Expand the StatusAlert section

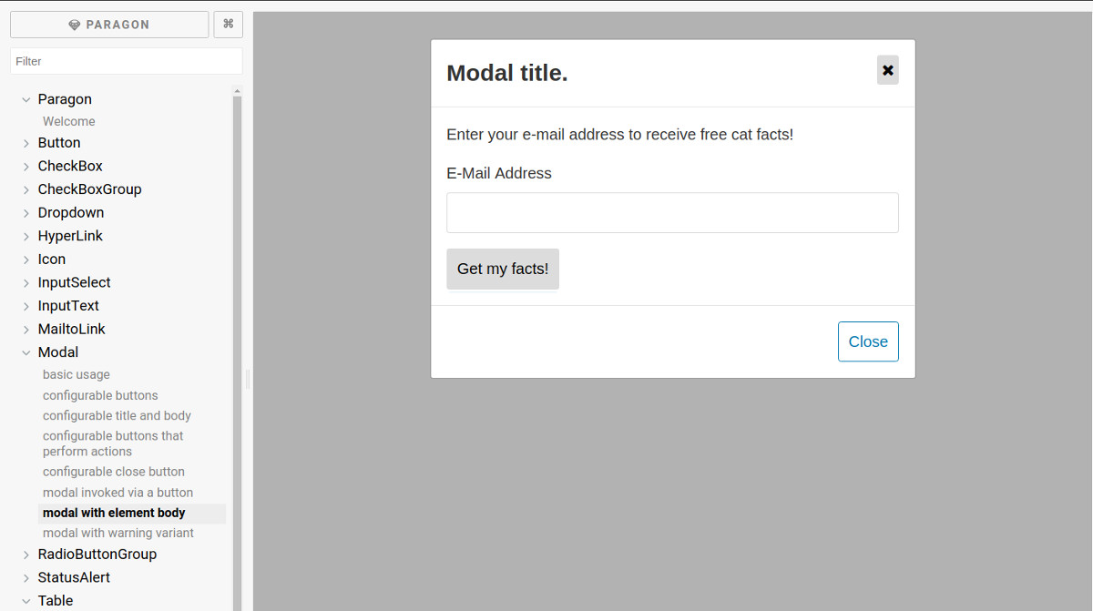[26, 577]
